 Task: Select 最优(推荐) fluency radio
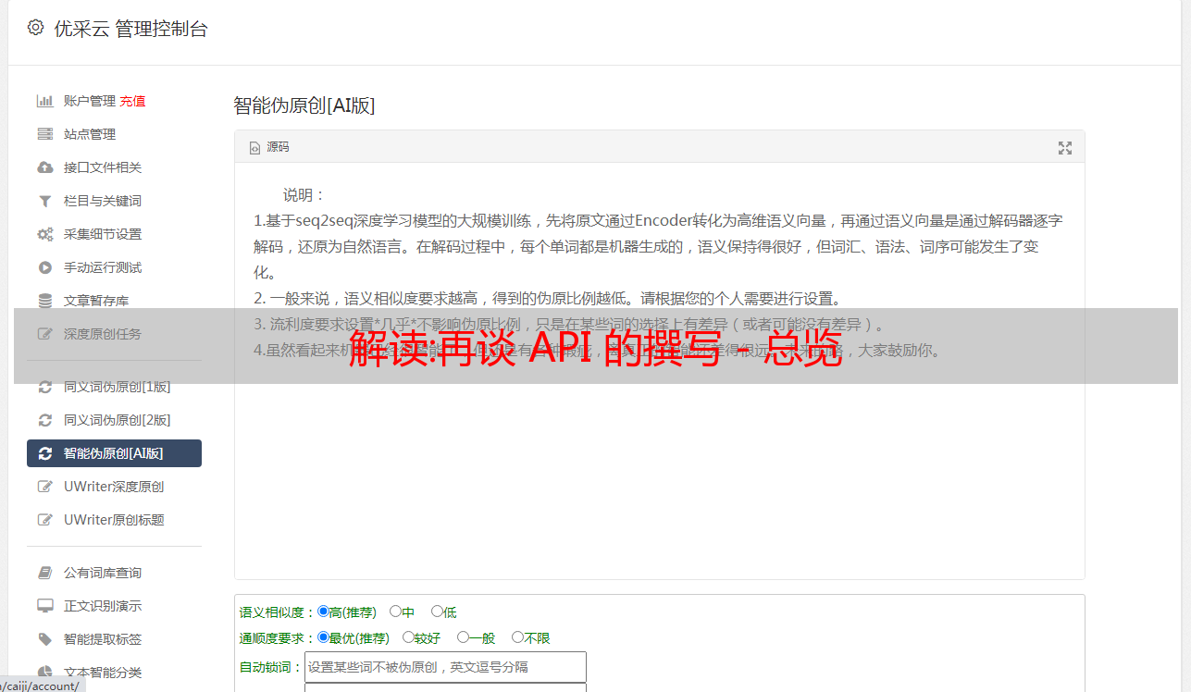pos(323,637)
